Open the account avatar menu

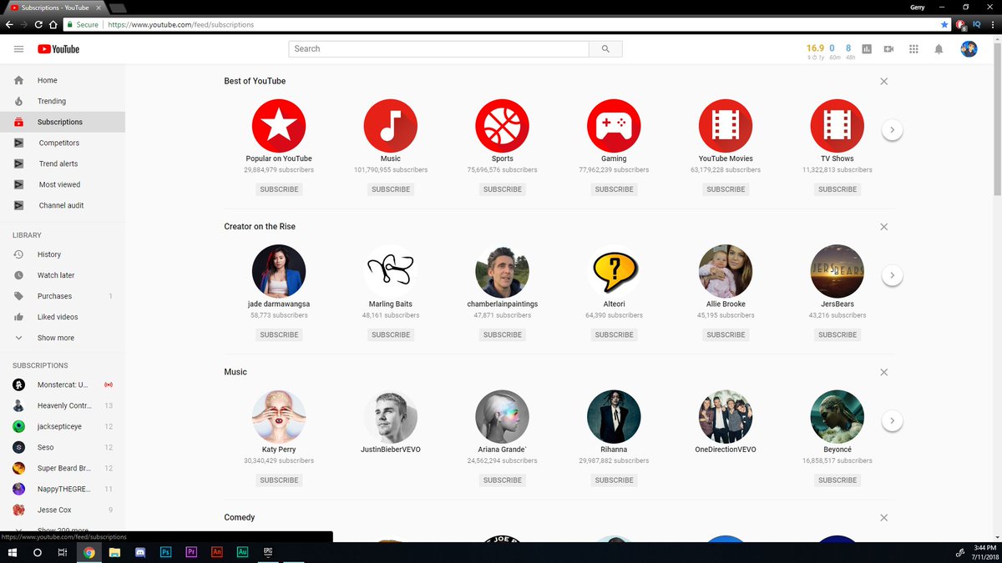969,49
